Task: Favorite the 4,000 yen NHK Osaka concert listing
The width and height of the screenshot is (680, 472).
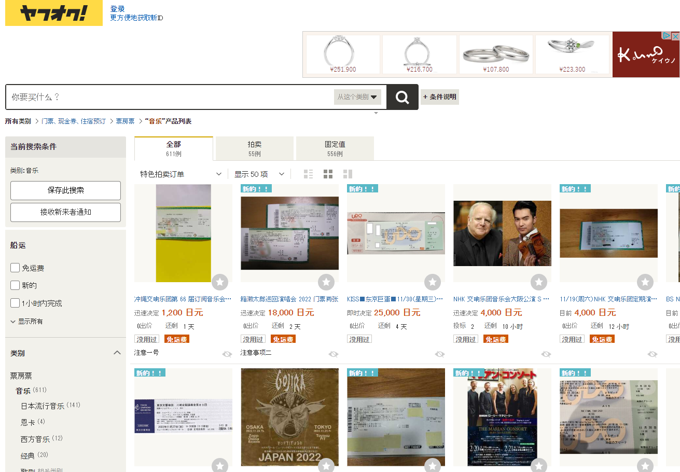Action: click(539, 282)
